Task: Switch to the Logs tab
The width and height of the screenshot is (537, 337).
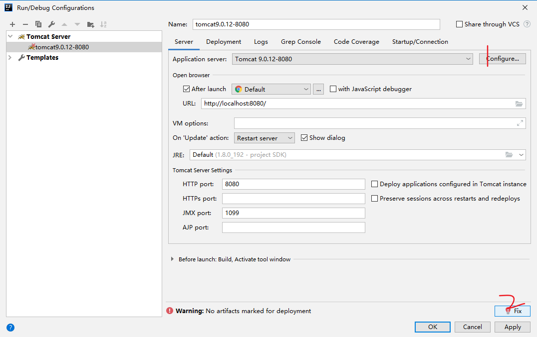Action: pyautogui.click(x=261, y=42)
